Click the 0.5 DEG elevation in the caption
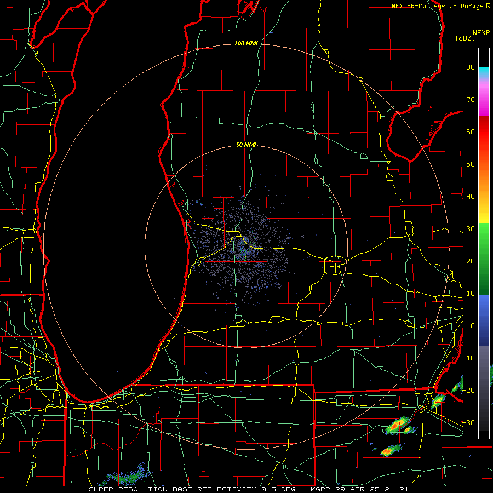Viewport: 493px width, 493px height. click(x=280, y=489)
